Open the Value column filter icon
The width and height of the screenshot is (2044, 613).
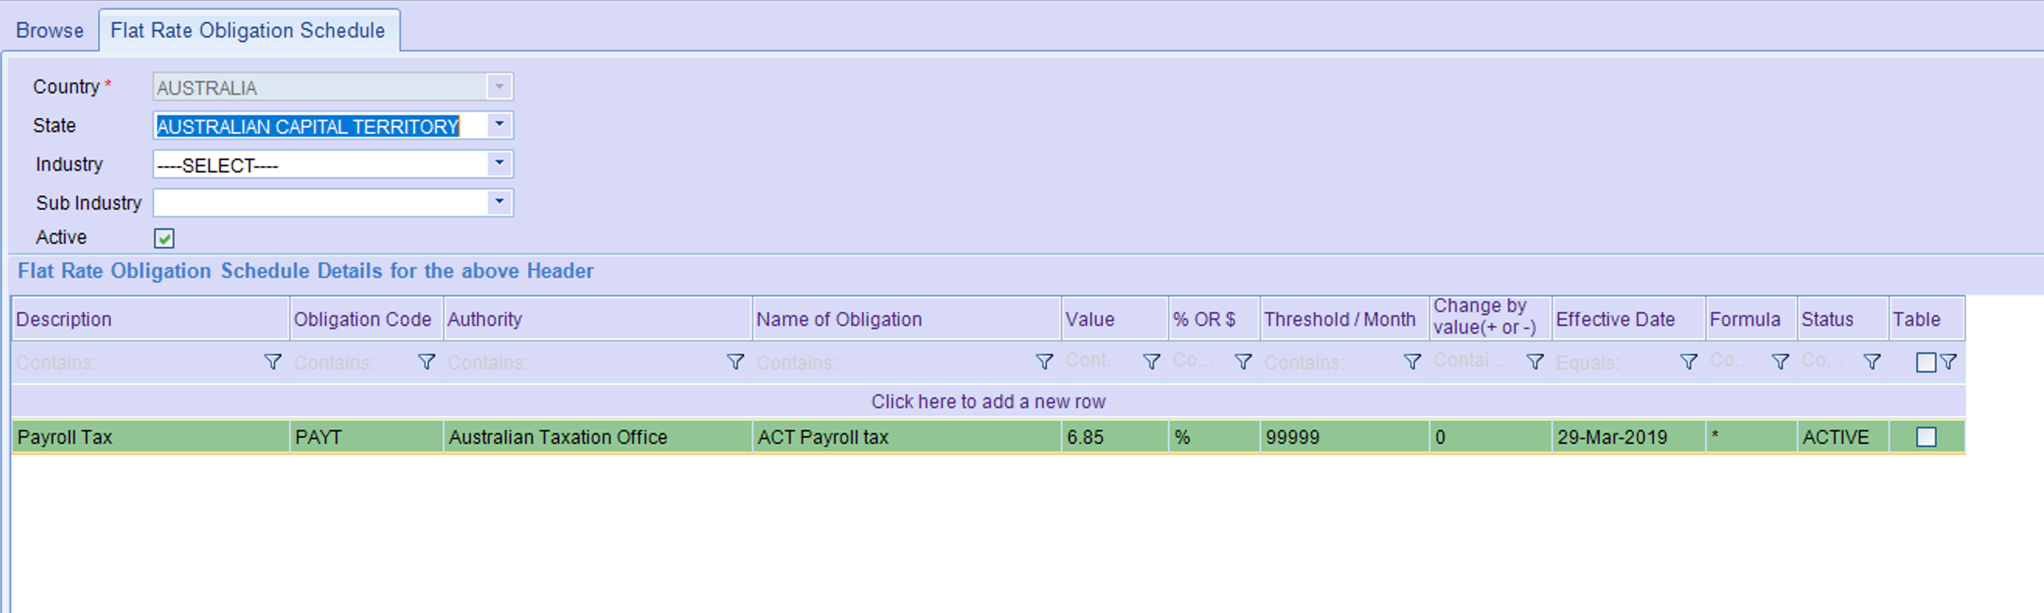[x=1151, y=362]
